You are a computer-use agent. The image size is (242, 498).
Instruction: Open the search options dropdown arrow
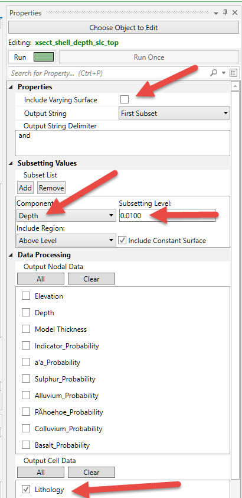click(x=224, y=73)
